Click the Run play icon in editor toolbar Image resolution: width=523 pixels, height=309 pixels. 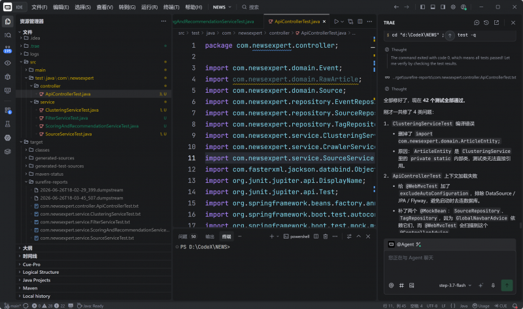(336, 22)
